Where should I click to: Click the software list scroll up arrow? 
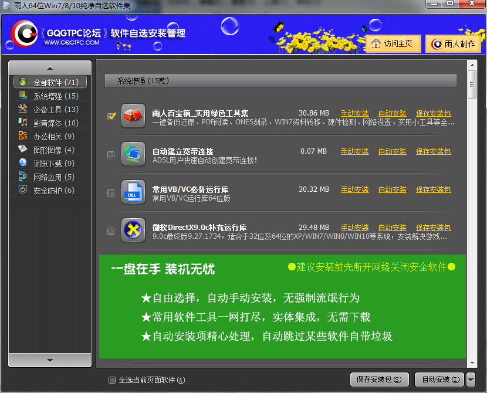click(472, 65)
